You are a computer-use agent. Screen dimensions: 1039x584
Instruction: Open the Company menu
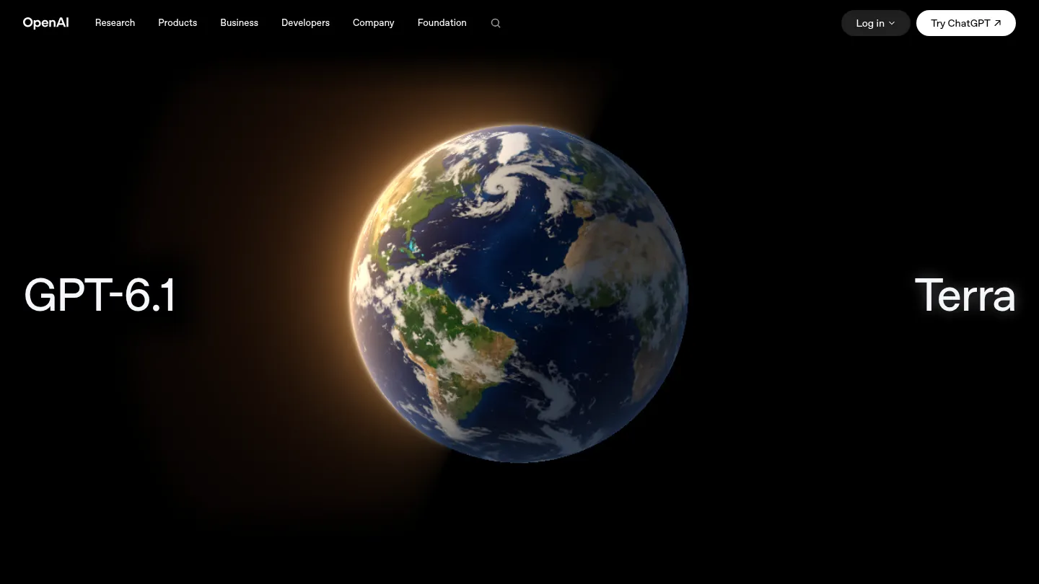click(x=373, y=23)
